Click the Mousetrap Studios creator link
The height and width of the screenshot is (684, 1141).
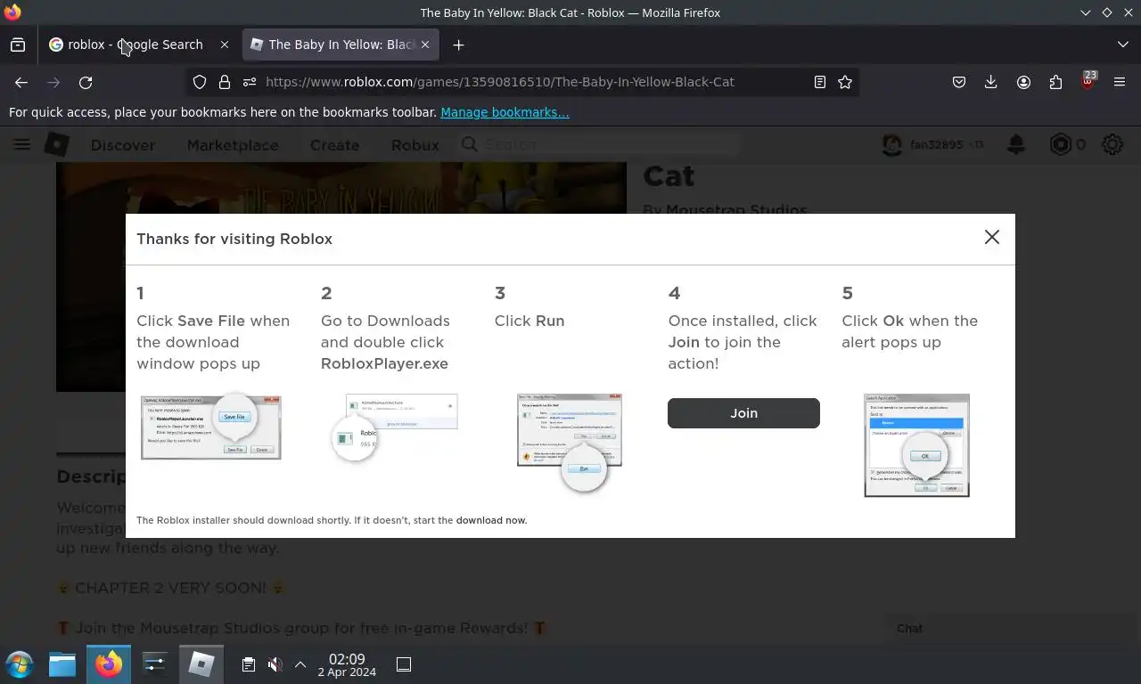coord(736,210)
